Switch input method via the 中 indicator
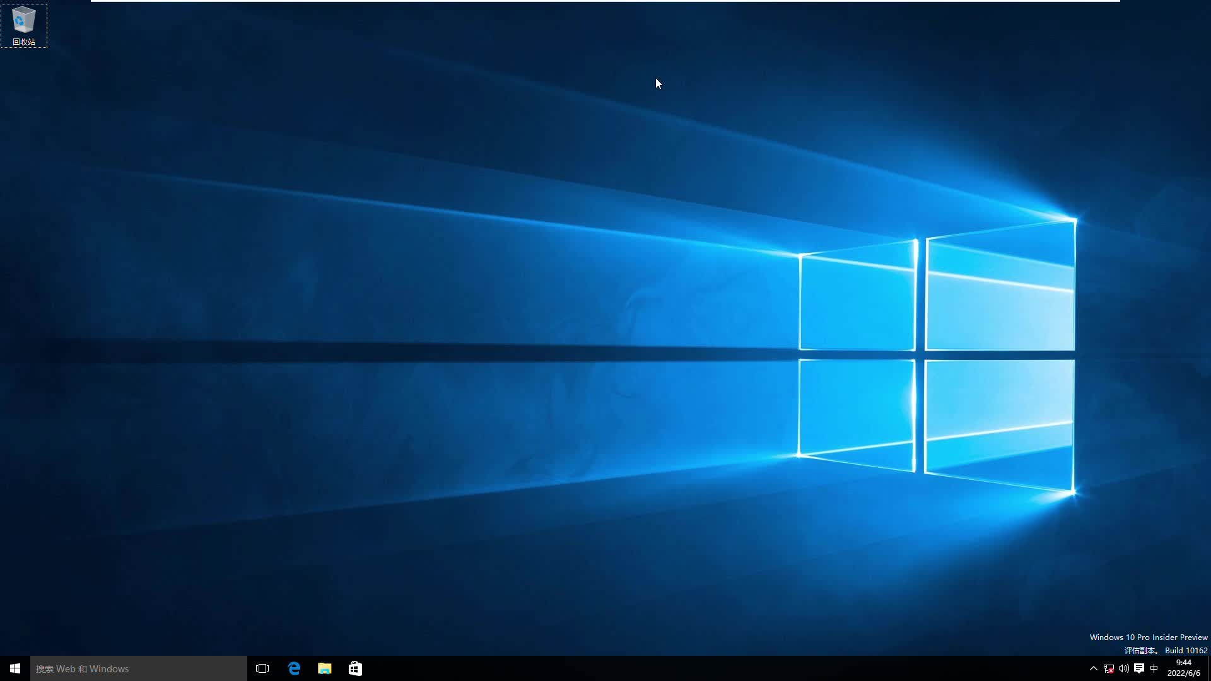 coord(1155,668)
